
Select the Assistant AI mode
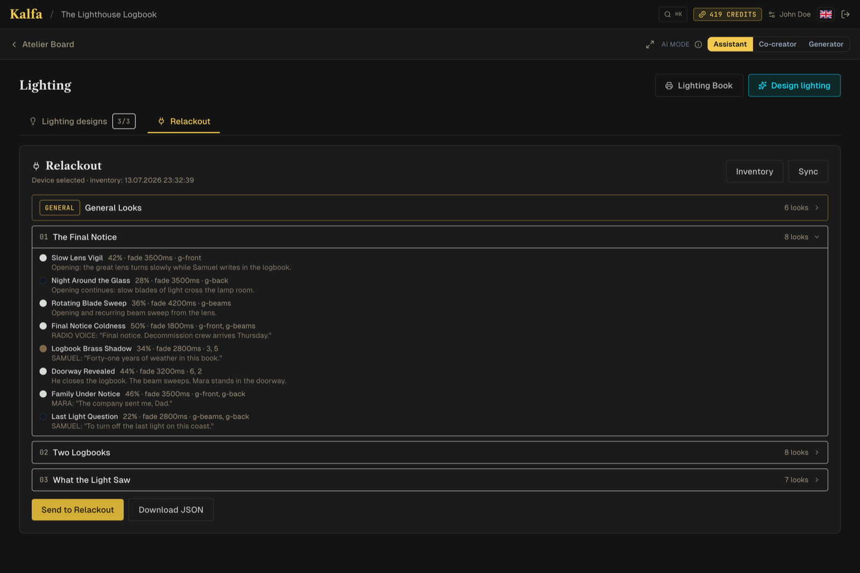tap(730, 44)
